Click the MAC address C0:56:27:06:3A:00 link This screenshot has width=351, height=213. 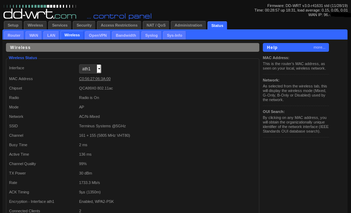pyautogui.click(x=95, y=79)
